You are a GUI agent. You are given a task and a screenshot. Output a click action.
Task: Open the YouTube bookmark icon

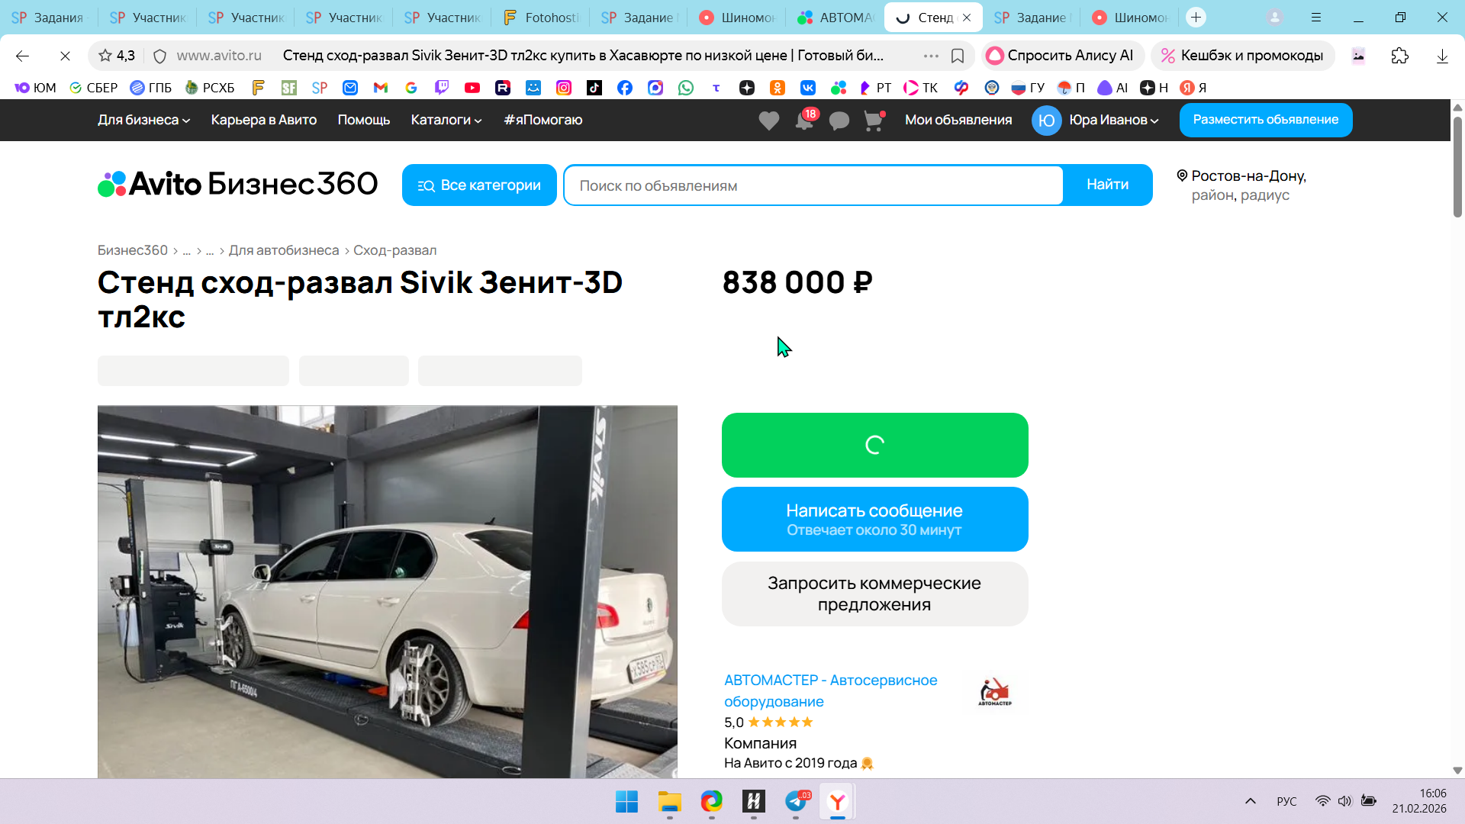[x=472, y=88]
